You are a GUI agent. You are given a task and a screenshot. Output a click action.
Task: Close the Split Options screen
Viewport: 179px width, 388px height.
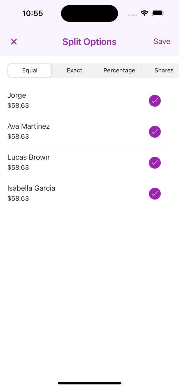(14, 42)
